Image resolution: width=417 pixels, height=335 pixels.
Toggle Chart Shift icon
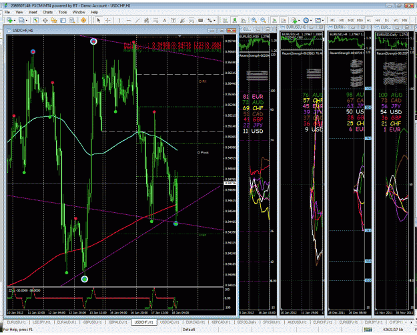click(x=284, y=20)
